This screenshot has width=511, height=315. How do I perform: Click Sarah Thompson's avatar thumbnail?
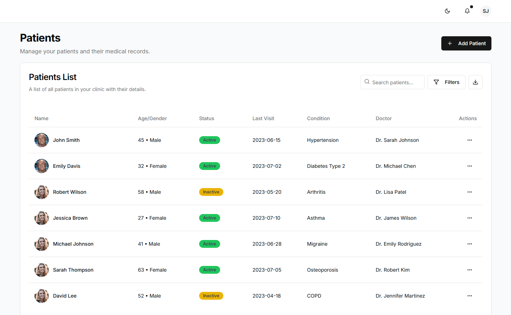(x=42, y=270)
